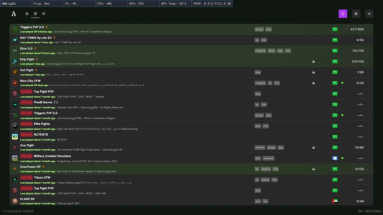Click the Military Combat Simulator server icon
Viewport: 383px width, 215px height.
[15, 158]
